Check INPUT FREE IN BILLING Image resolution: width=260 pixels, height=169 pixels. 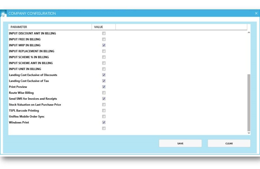tap(103, 39)
